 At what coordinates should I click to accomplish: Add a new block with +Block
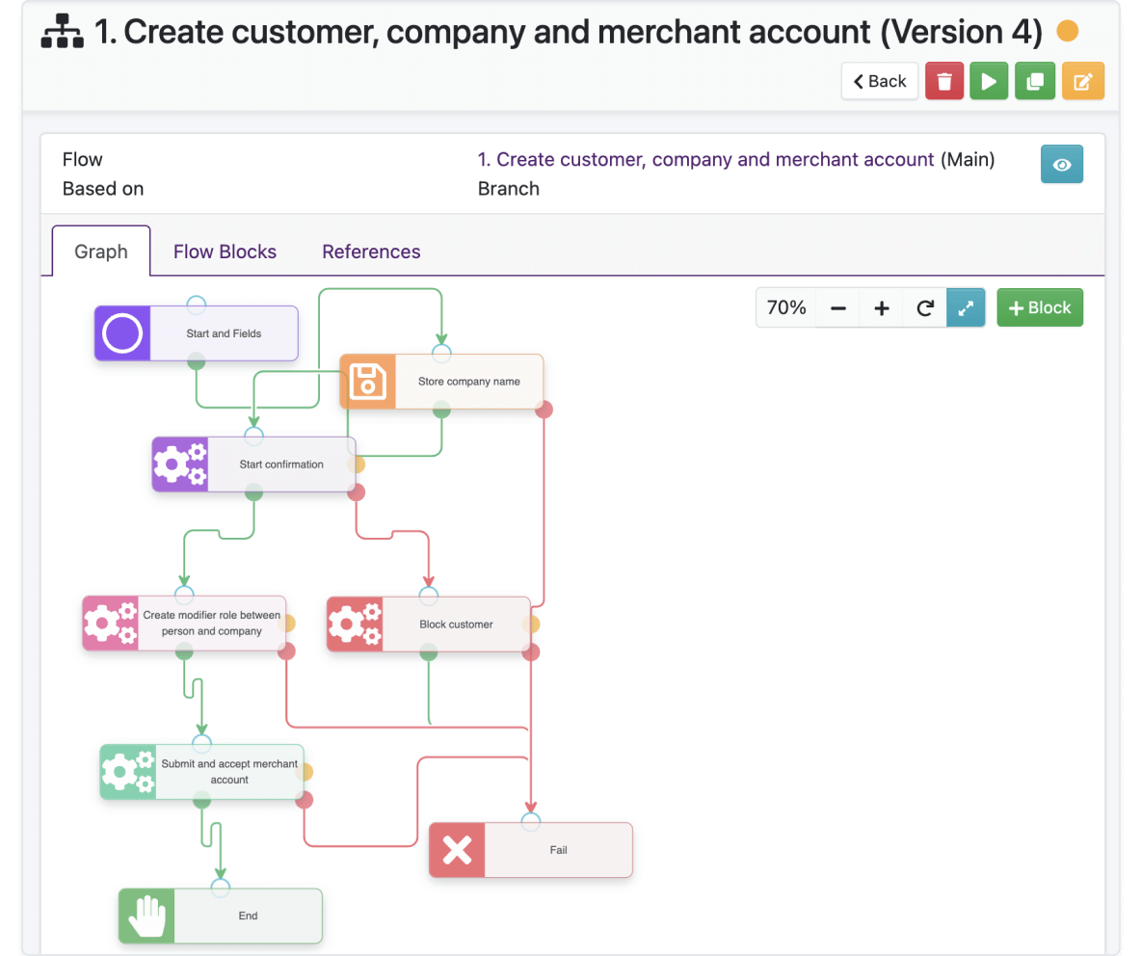coord(1039,307)
